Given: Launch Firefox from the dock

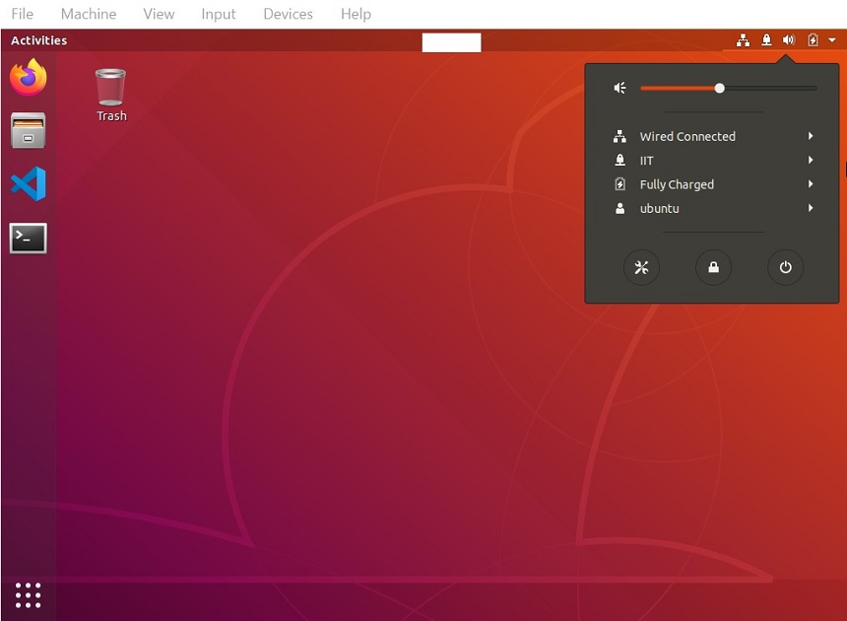Looking at the screenshot, I should click(x=29, y=77).
